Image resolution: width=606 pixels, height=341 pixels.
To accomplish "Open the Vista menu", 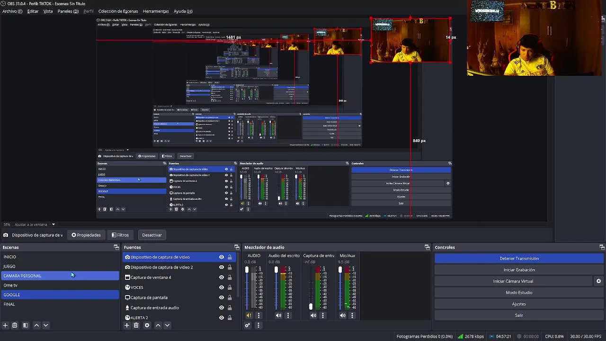I will click(48, 11).
